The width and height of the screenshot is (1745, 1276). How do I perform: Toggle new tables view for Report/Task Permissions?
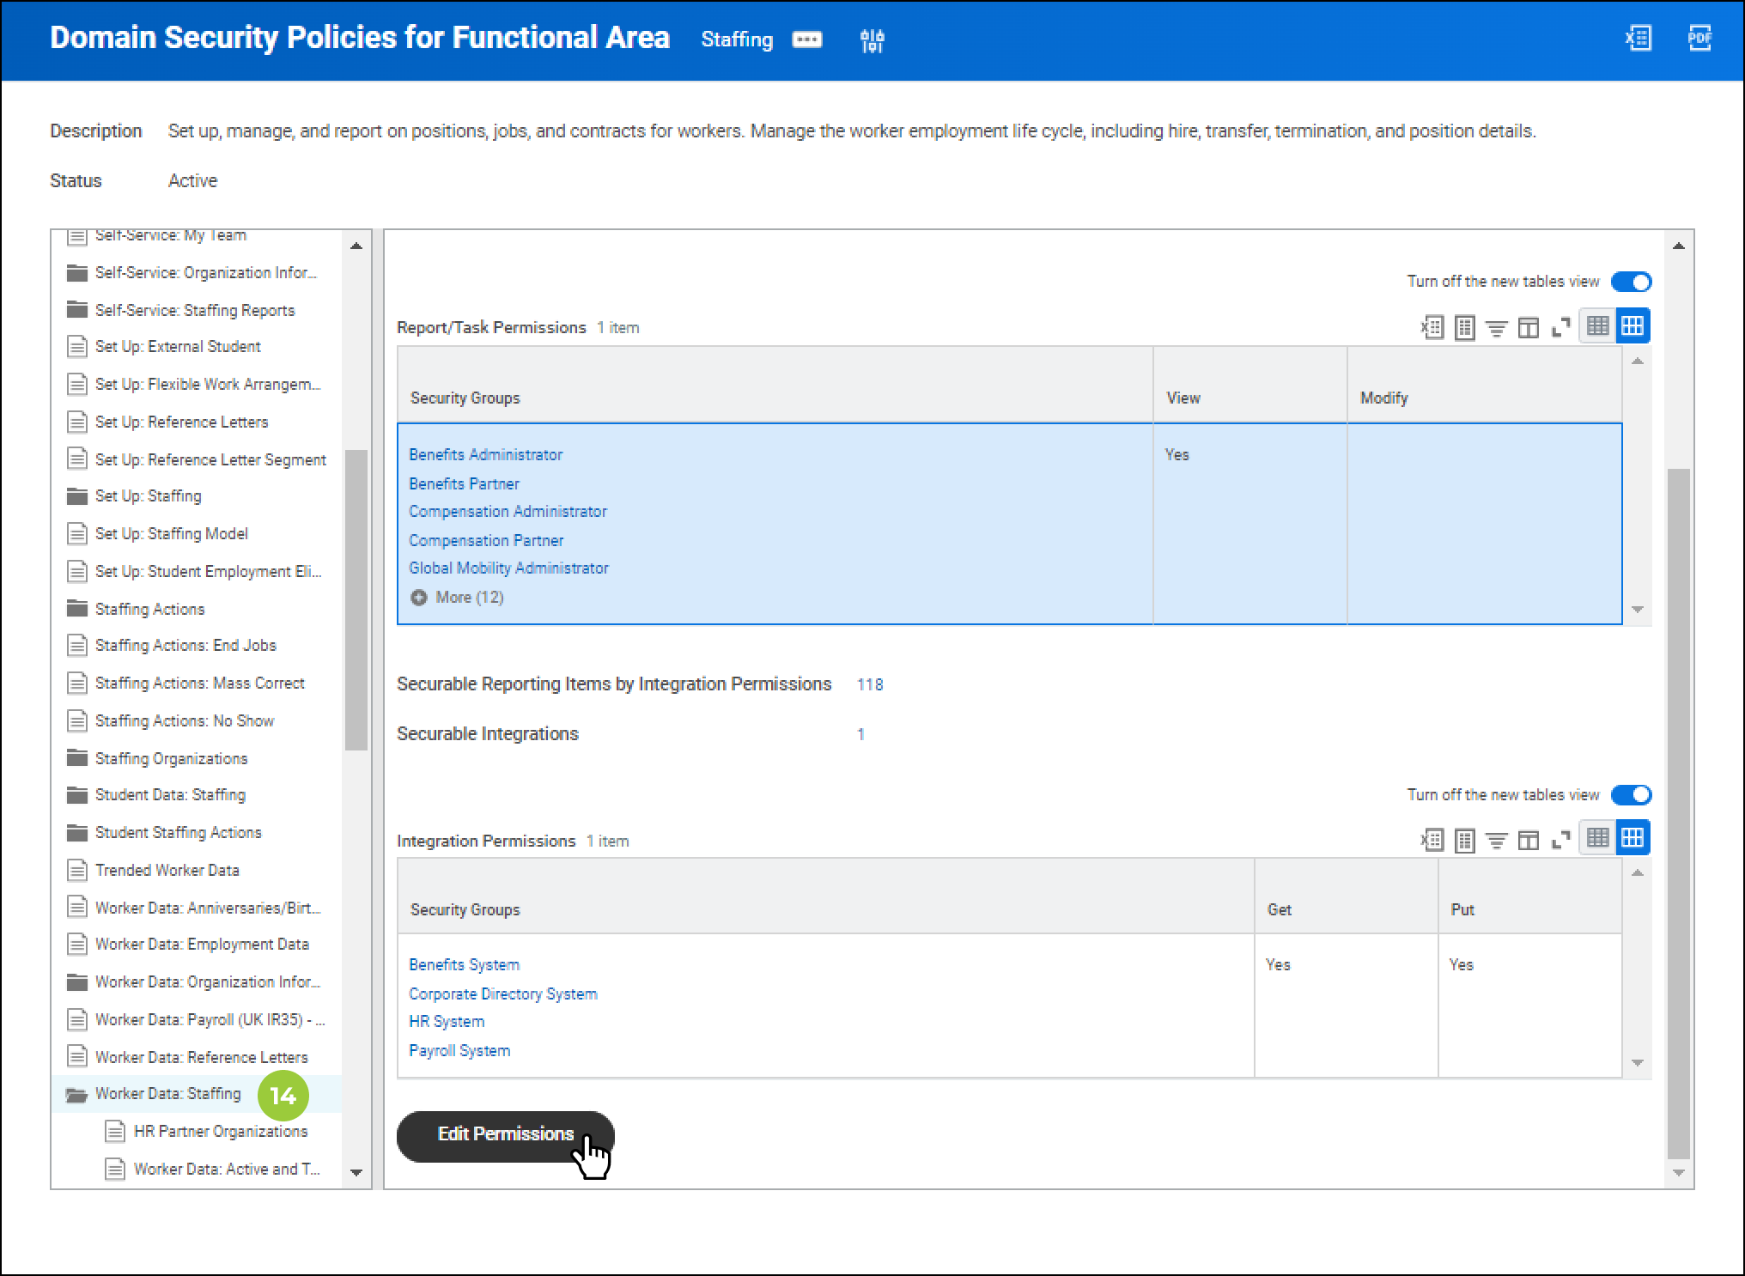coord(1631,282)
